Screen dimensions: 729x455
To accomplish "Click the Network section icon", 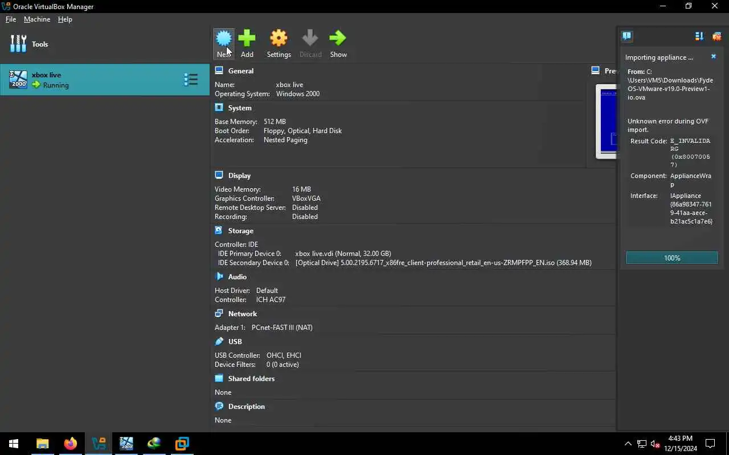I will point(219,313).
